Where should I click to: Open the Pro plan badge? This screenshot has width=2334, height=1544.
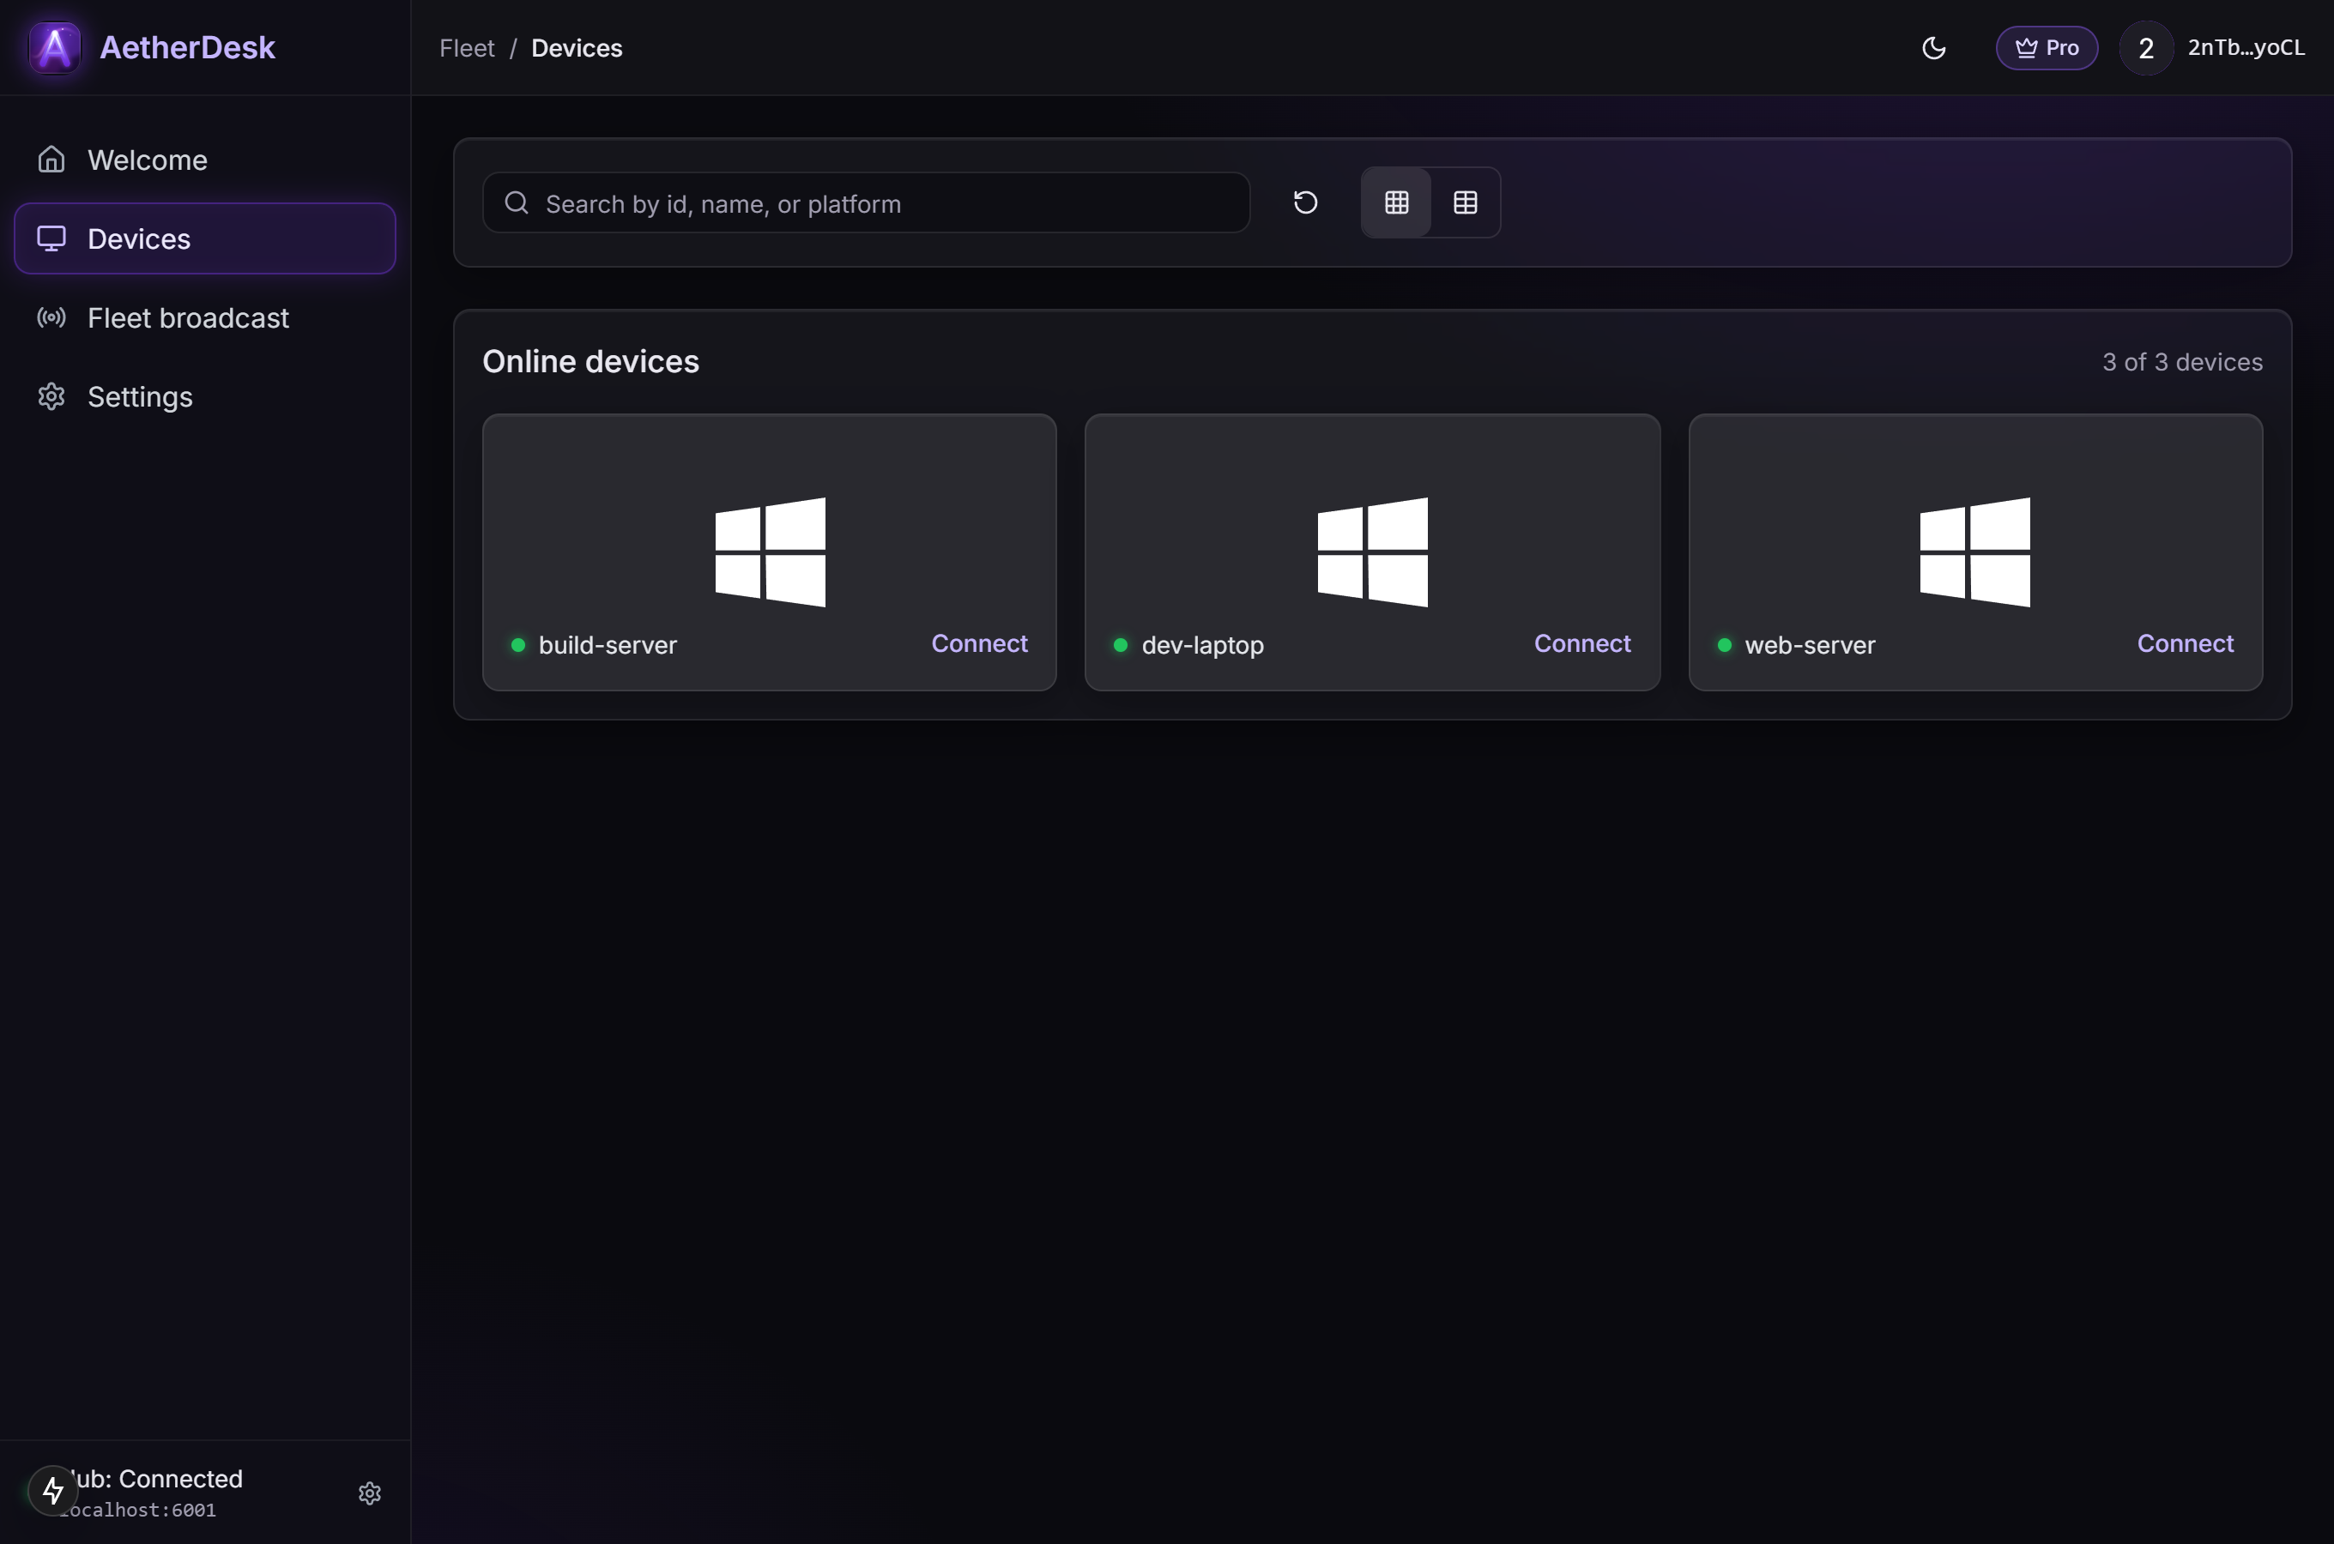pyautogui.click(x=2047, y=47)
